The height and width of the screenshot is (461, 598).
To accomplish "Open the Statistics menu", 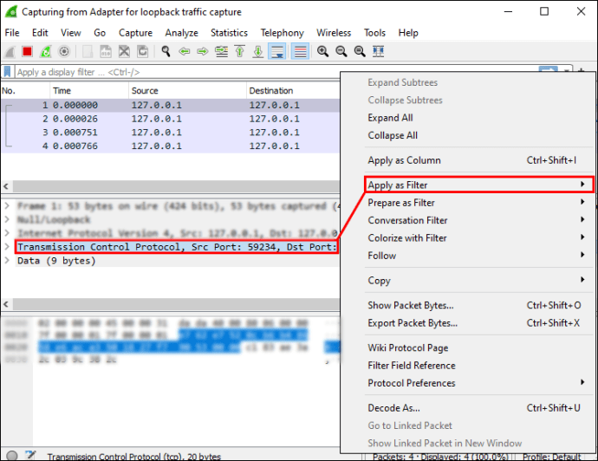I will click(x=229, y=33).
